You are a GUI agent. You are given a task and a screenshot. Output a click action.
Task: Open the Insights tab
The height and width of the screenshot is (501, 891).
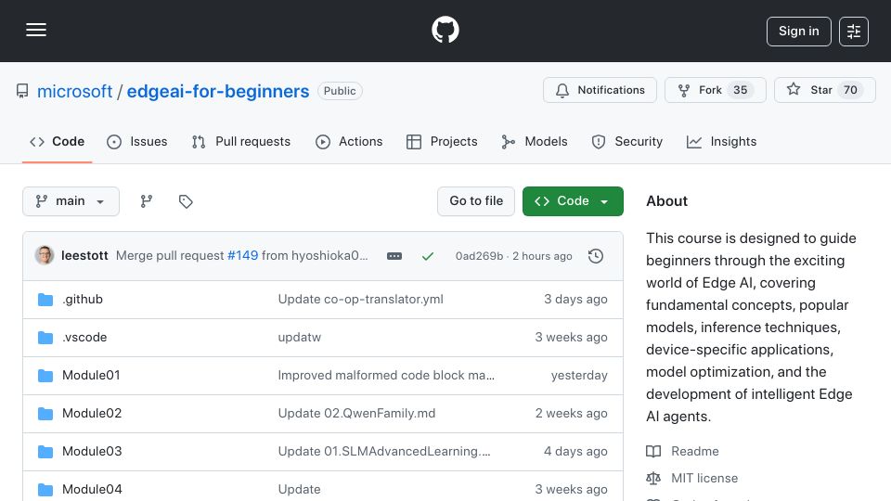(x=721, y=141)
